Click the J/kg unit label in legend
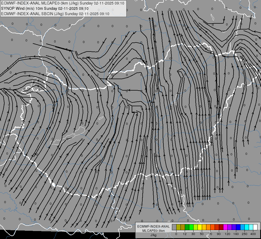This screenshot has height=239, width=261. 153,235
